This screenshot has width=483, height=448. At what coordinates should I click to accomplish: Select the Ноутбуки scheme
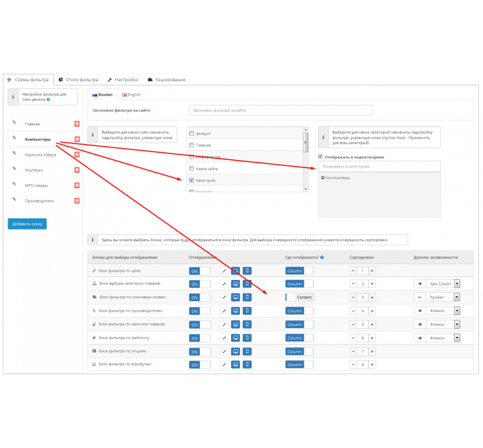[x=34, y=170]
